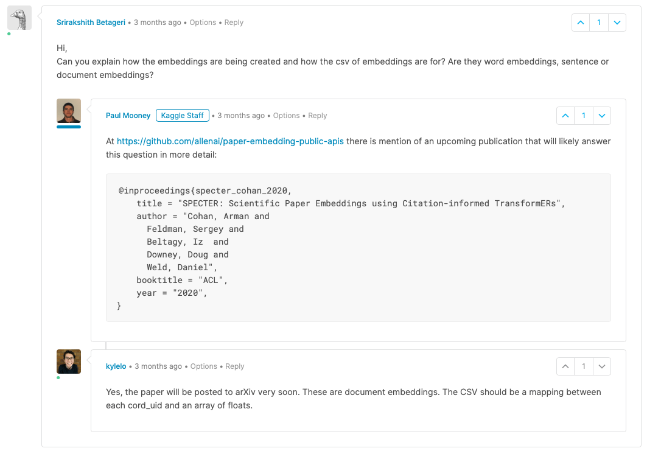Open the allenai paper-embedding-public-apis GitHub link

pyautogui.click(x=230, y=142)
